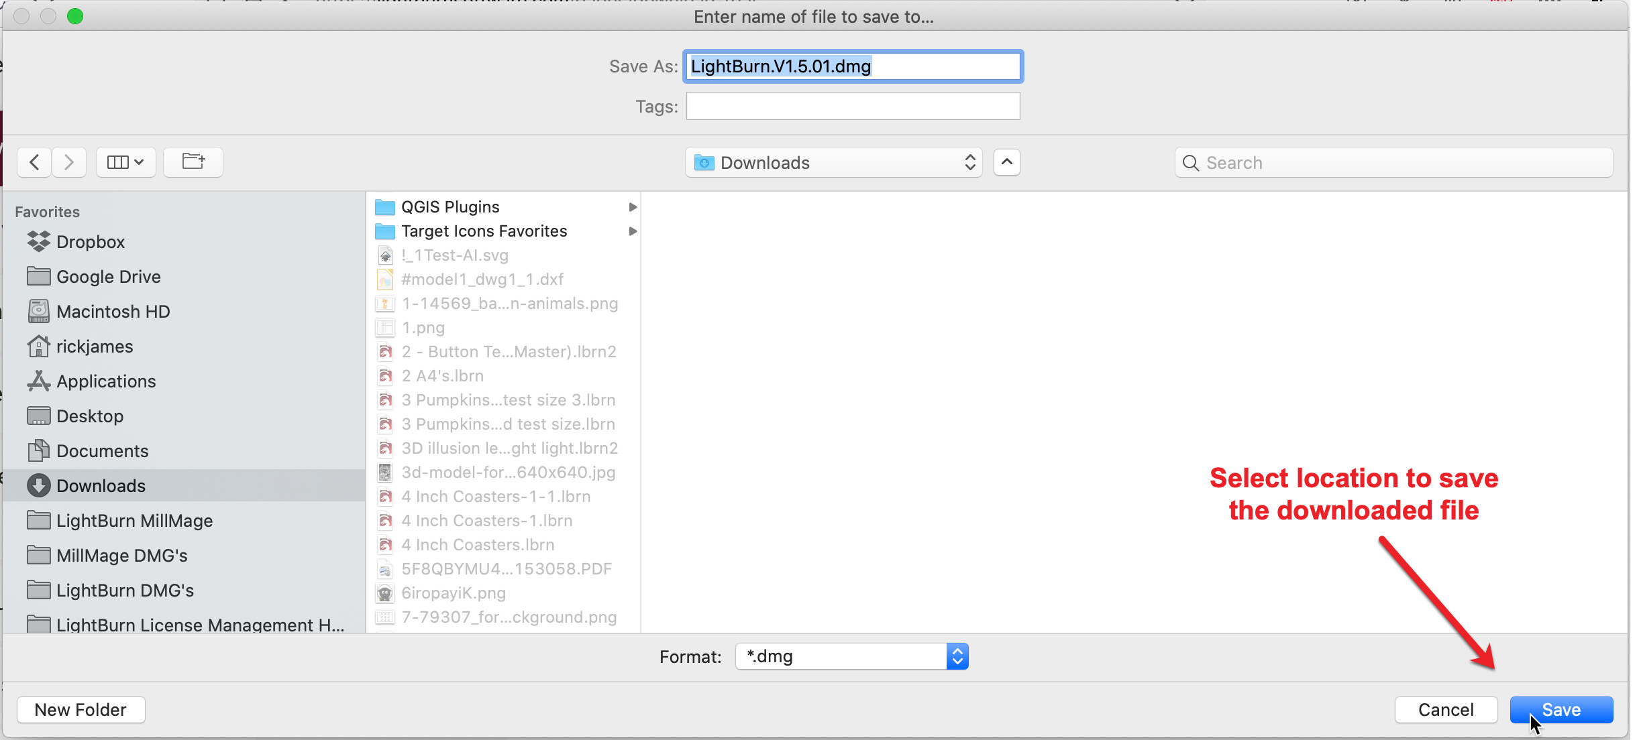The image size is (1637, 740).
Task: Select Applications in the sidebar
Action: (184, 381)
